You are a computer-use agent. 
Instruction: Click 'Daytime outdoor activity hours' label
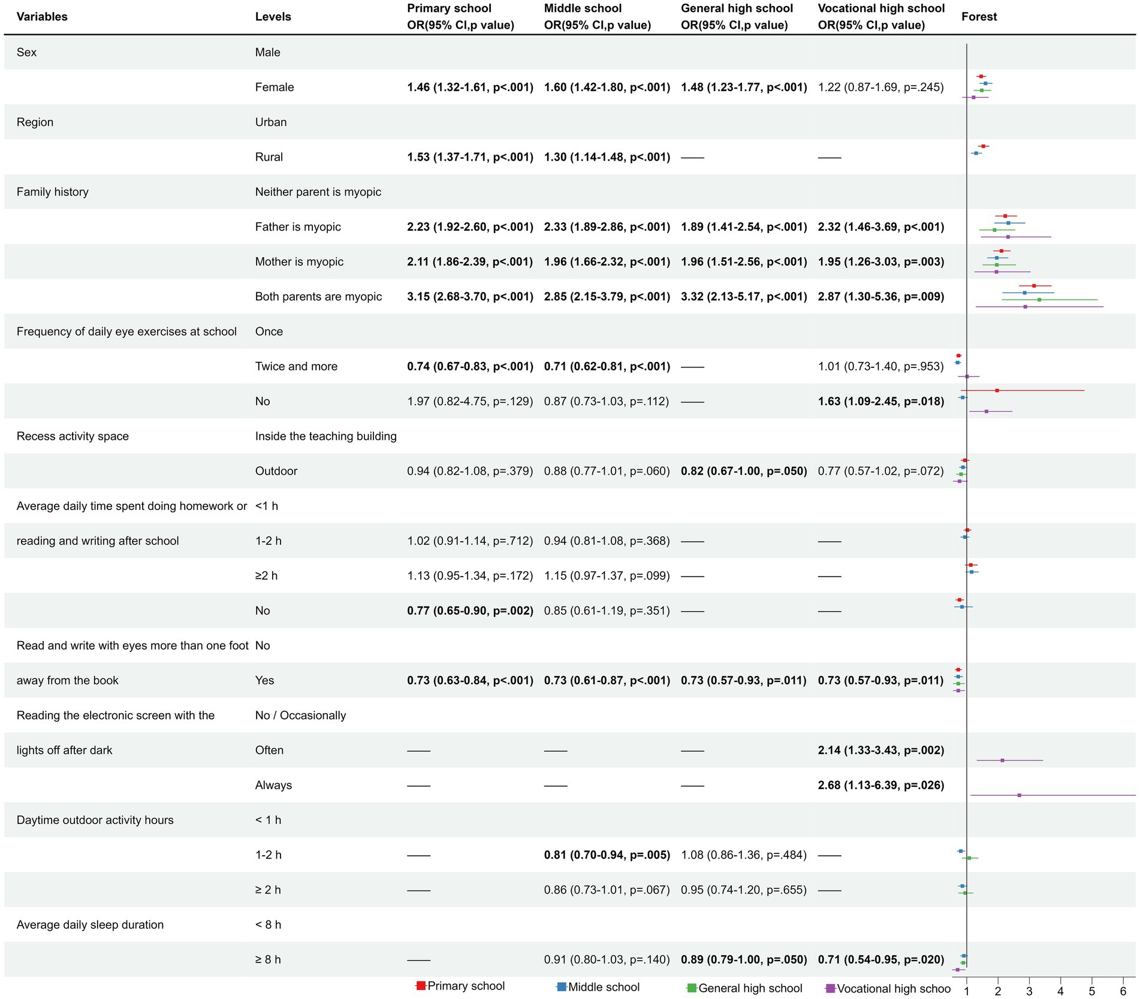tap(95, 820)
